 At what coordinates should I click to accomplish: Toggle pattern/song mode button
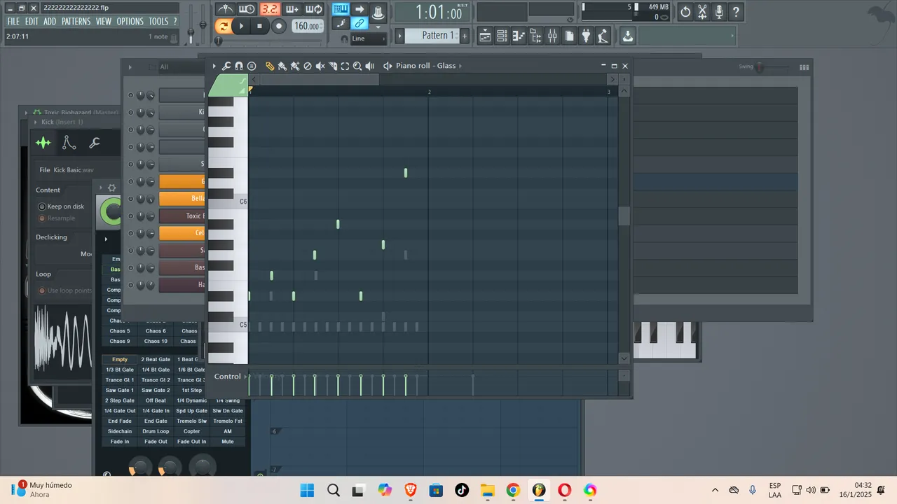click(223, 26)
